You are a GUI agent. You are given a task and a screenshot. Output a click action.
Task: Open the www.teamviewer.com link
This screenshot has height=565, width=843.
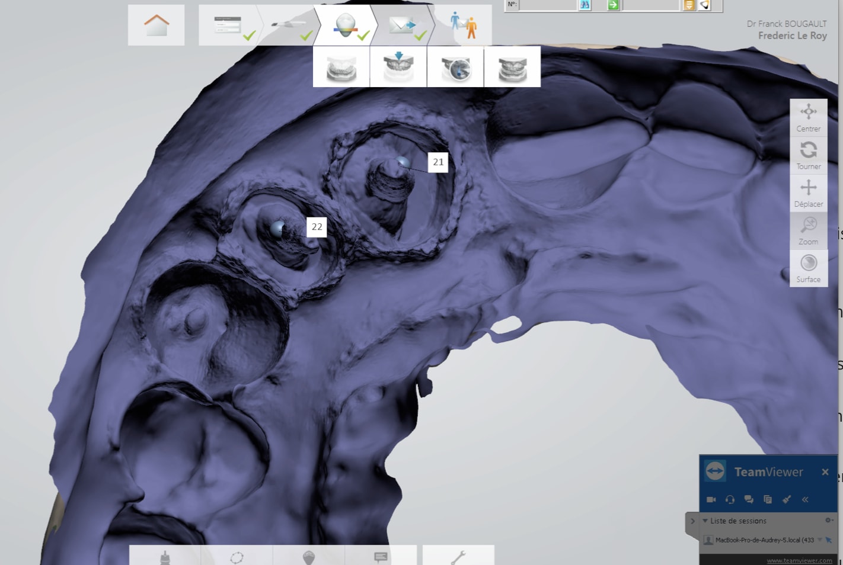(799, 560)
